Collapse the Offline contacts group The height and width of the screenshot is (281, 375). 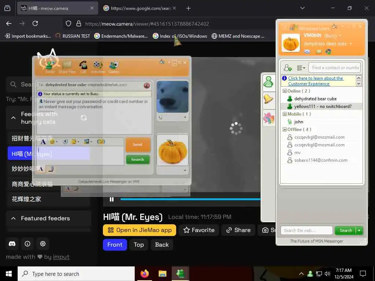[285, 129]
